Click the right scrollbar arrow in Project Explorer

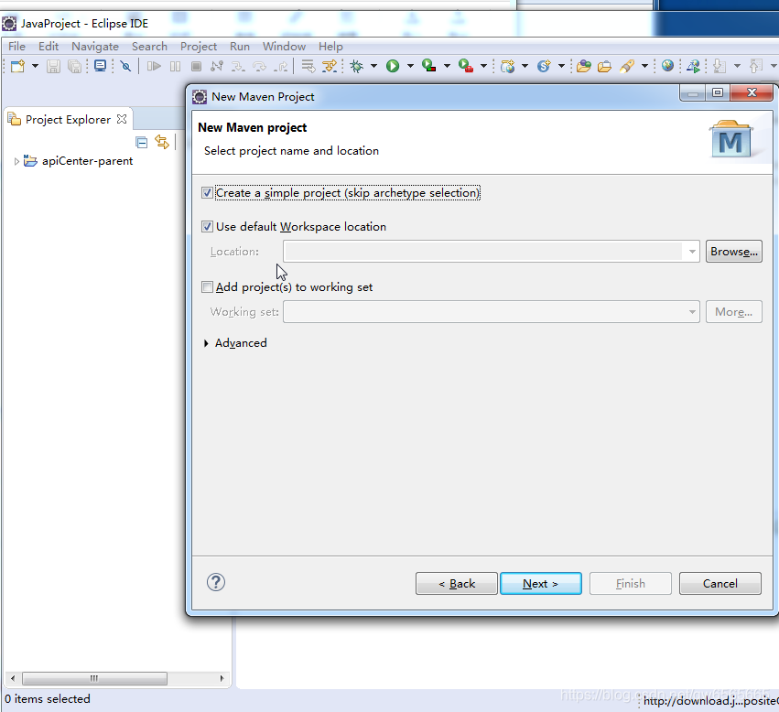[222, 678]
